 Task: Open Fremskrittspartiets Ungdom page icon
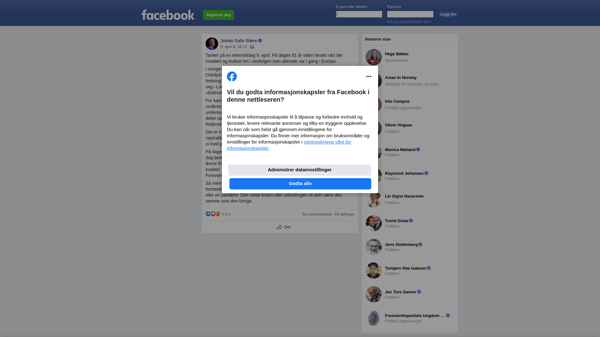click(x=374, y=318)
